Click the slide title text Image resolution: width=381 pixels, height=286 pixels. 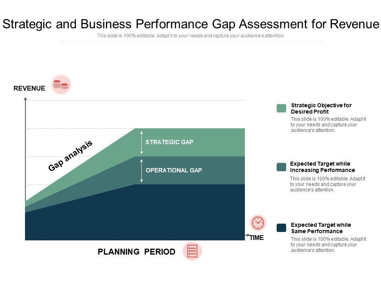point(190,24)
